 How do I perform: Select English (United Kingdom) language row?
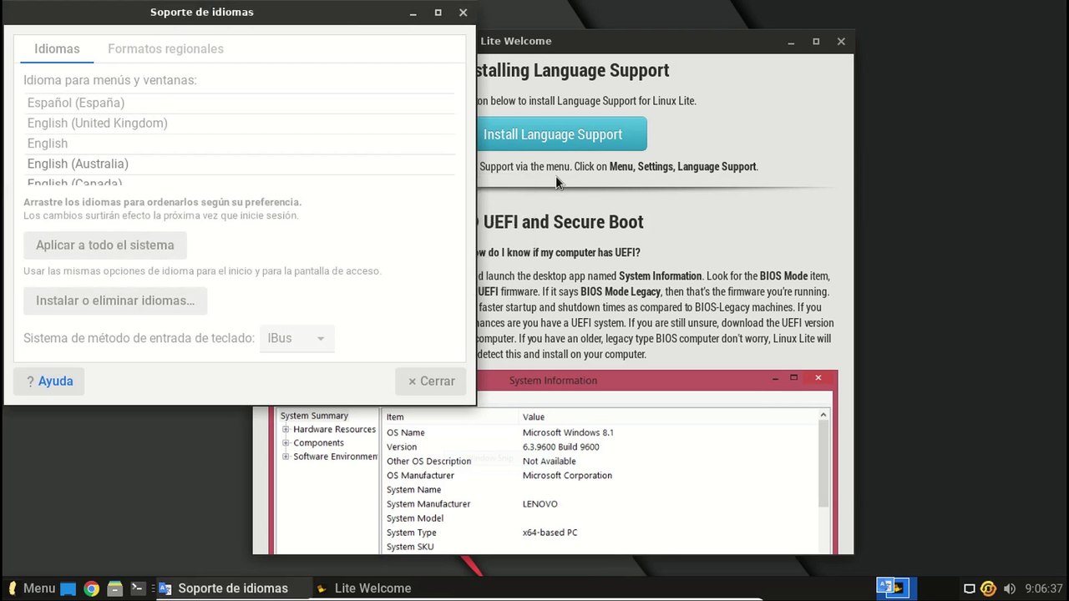pyautogui.click(x=241, y=123)
